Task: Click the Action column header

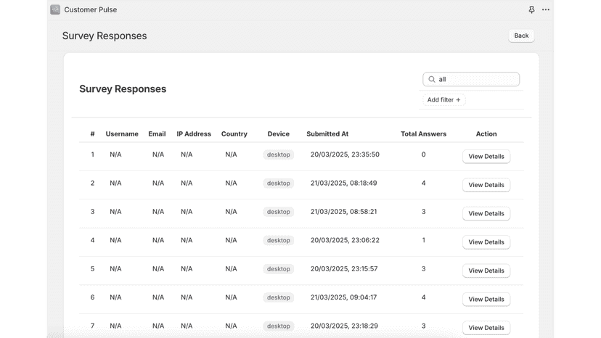Action: (486, 133)
